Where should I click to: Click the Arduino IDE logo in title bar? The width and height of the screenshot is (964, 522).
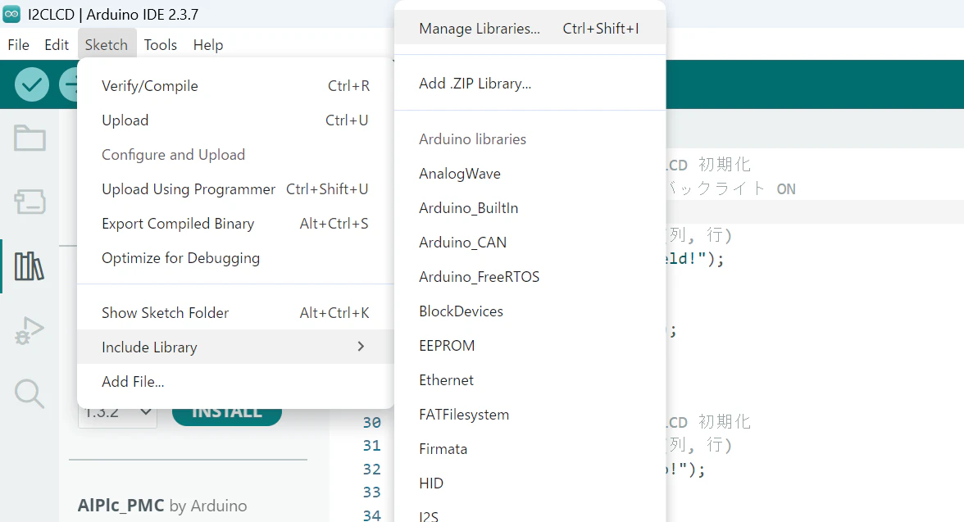11,14
